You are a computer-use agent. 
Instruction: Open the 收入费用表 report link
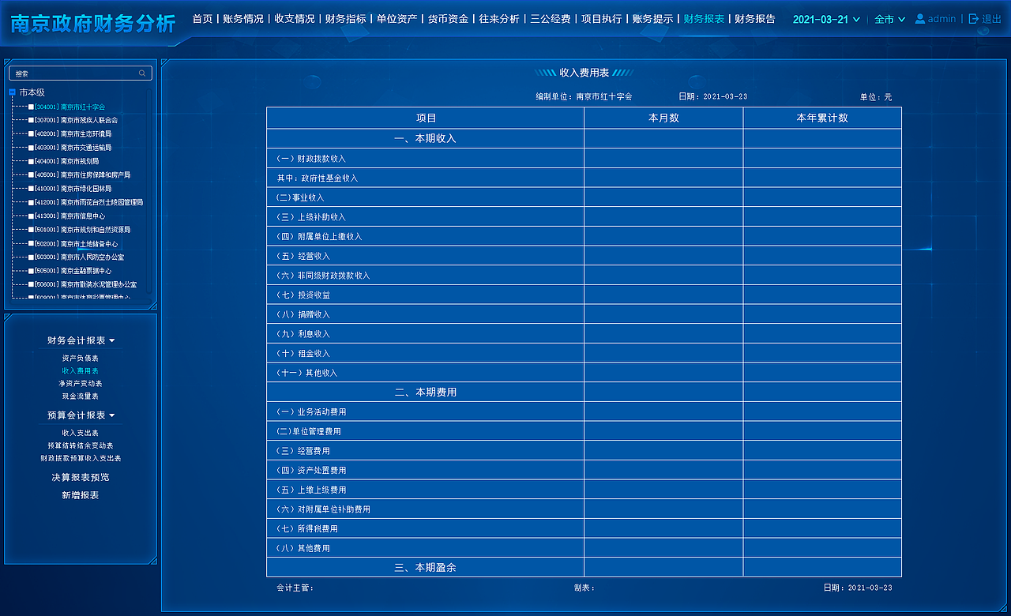(x=81, y=371)
